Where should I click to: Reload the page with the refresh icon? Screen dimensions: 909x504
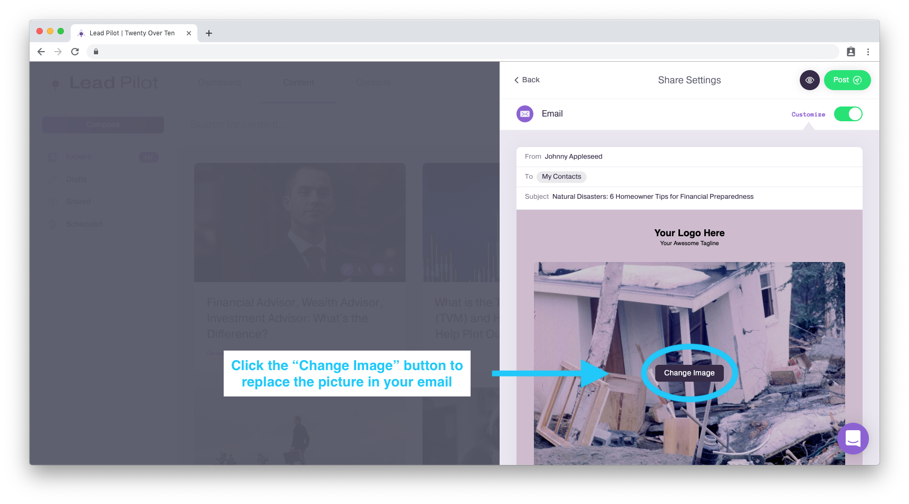coord(75,52)
